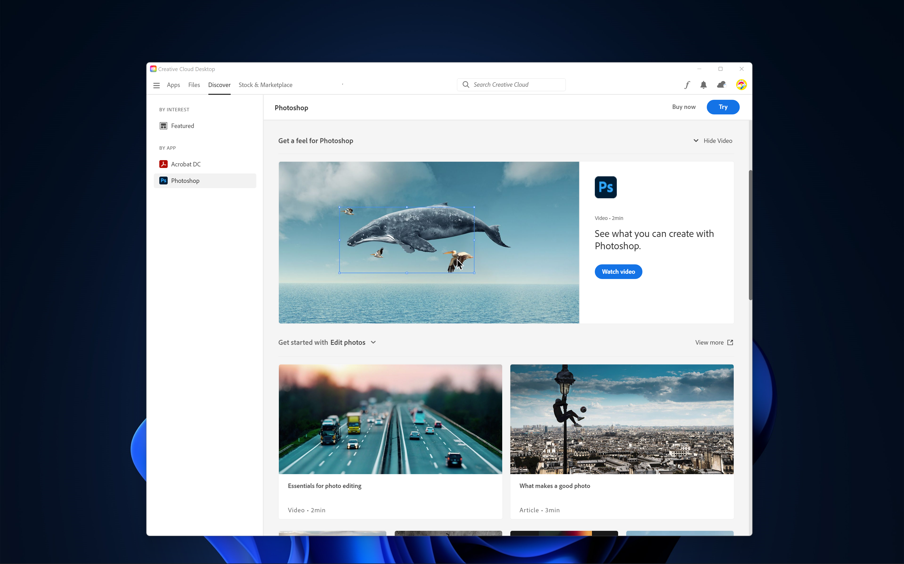Check cloud sync status
Screen dimensions: 904x564
point(721,85)
